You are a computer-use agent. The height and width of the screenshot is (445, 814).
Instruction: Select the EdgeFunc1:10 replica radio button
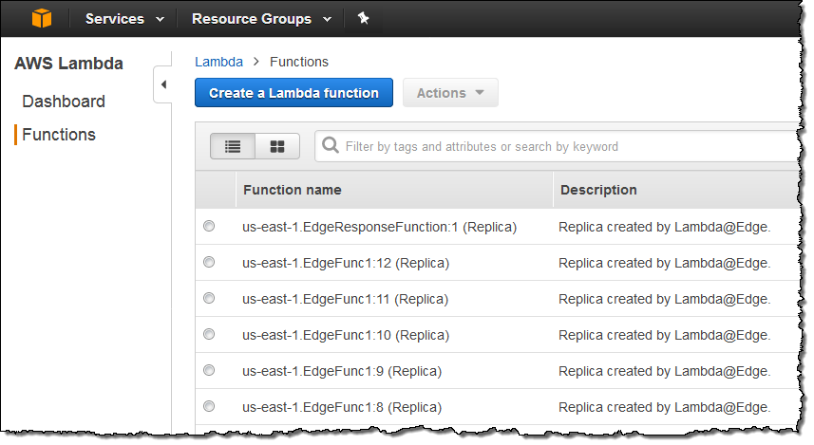click(x=209, y=335)
